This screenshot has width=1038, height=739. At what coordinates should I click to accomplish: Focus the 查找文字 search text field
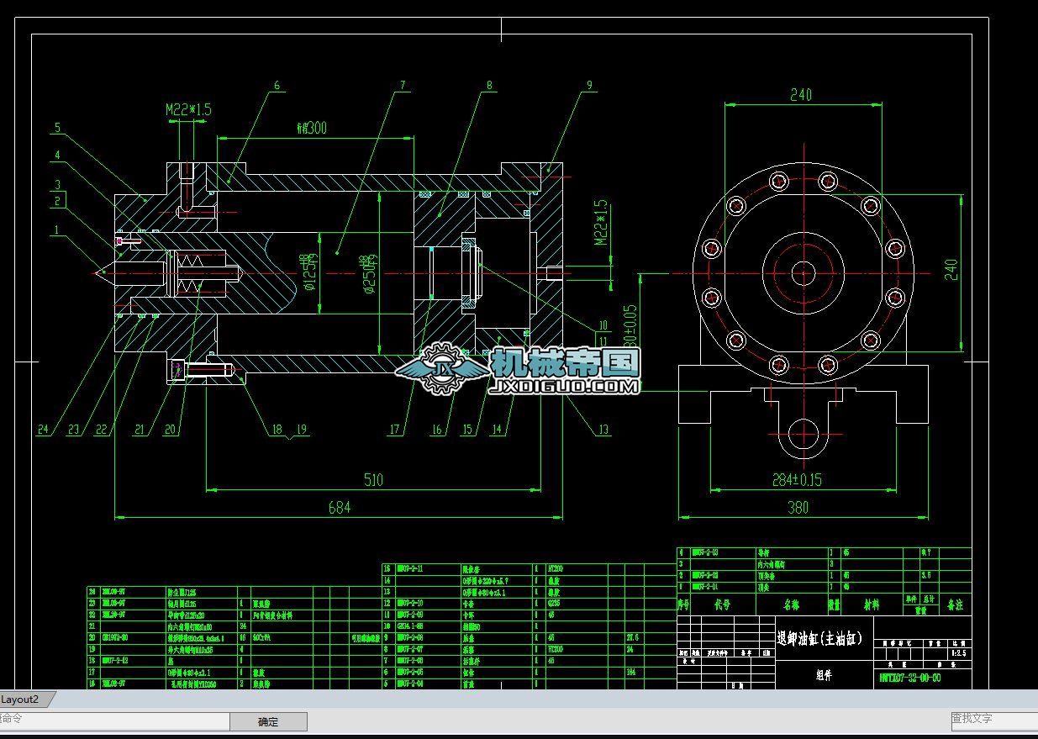pyautogui.click(x=994, y=720)
